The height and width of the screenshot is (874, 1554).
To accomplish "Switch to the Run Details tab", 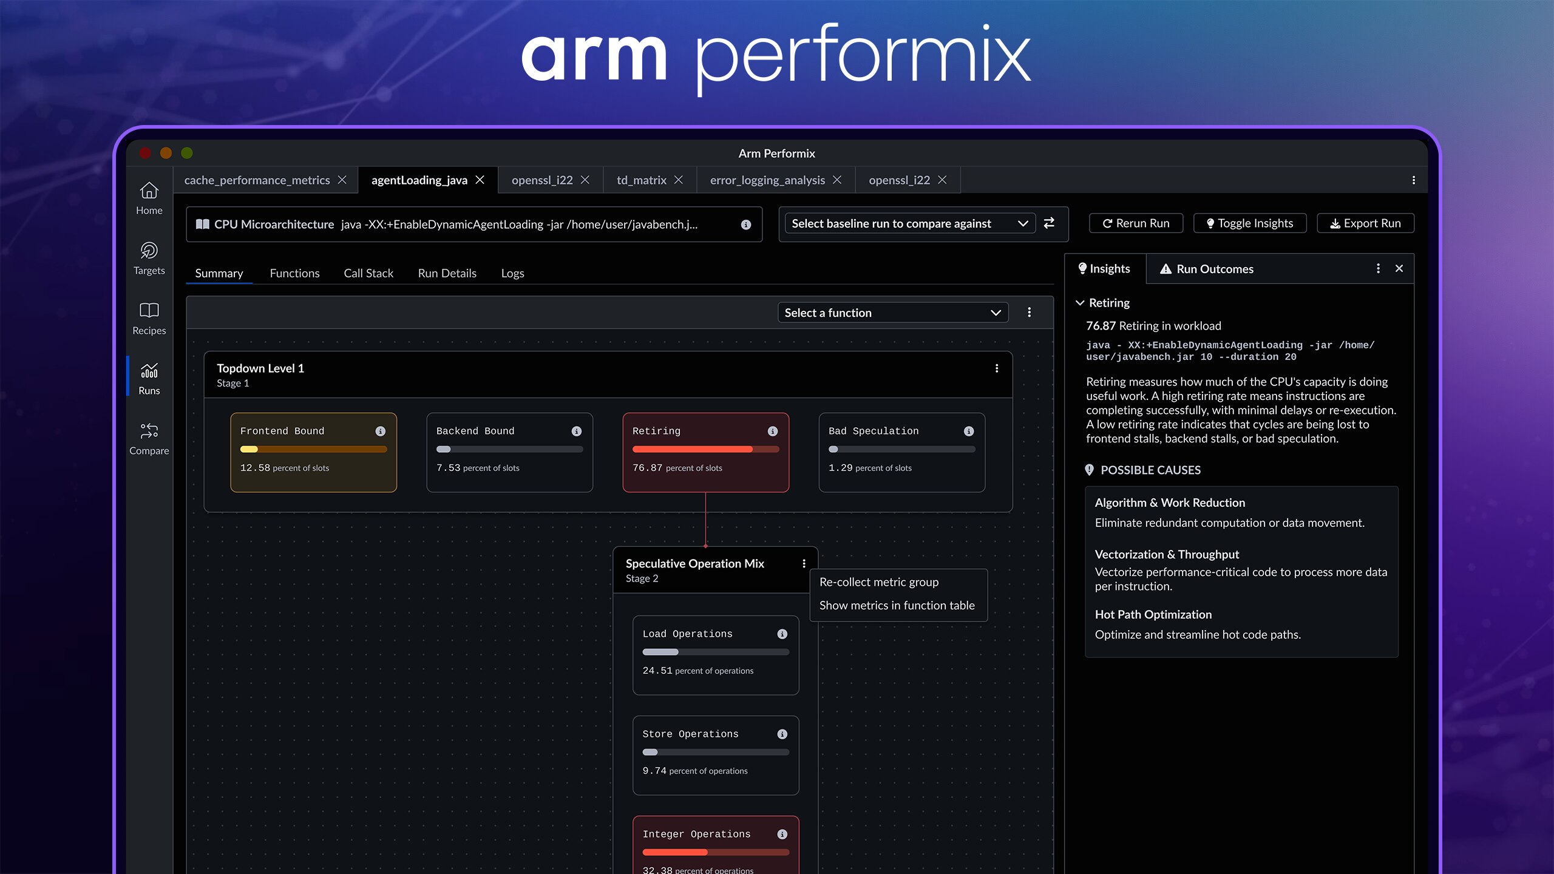I will [447, 273].
